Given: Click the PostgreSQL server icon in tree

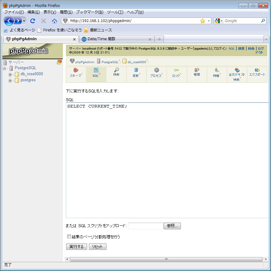Looking at the screenshot, I should click(11, 68).
